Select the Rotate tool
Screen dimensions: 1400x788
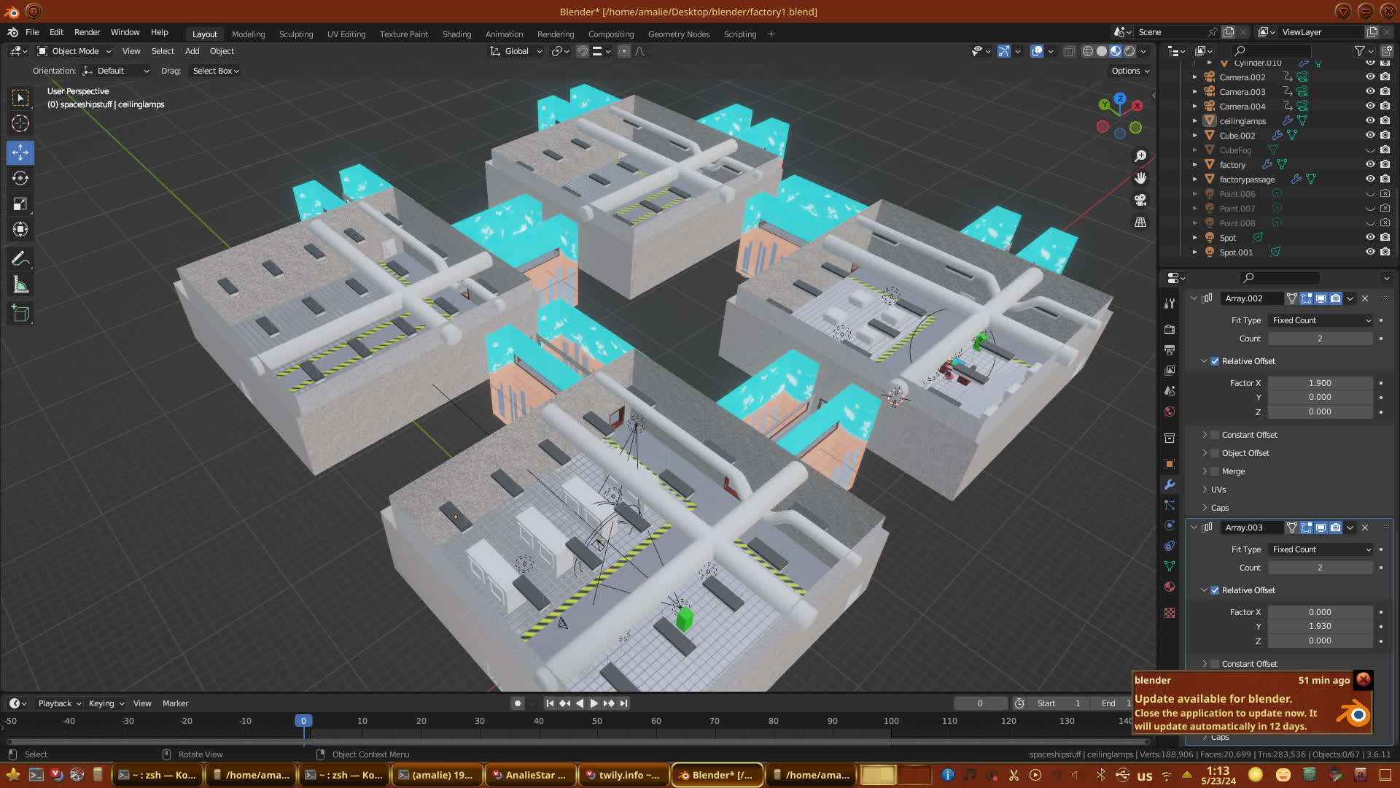(20, 178)
